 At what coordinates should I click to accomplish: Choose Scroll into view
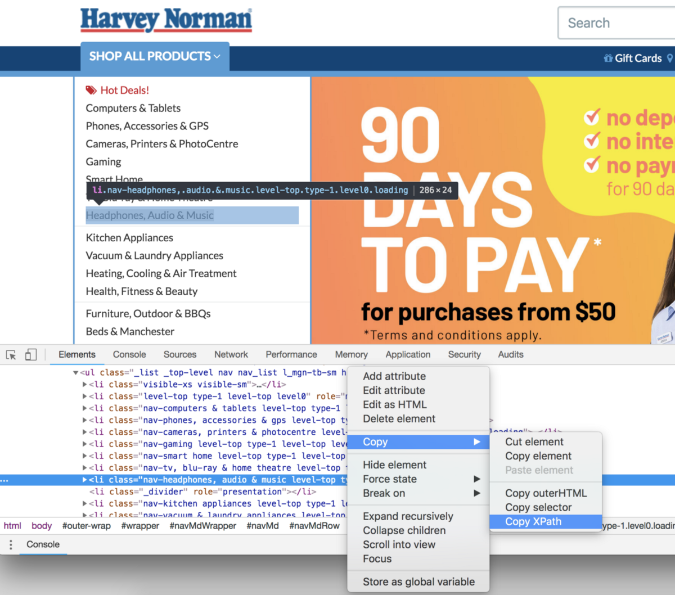point(418,544)
